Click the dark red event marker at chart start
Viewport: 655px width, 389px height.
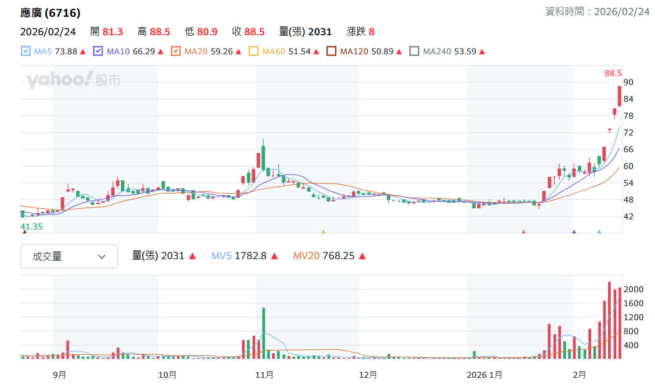point(25,231)
